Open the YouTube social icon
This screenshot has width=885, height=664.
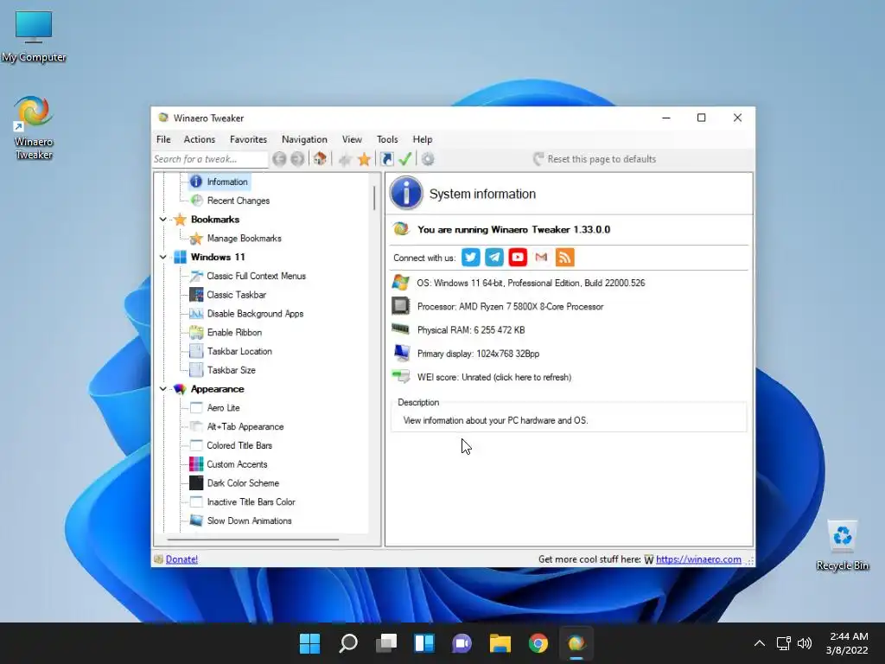click(518, 258)
